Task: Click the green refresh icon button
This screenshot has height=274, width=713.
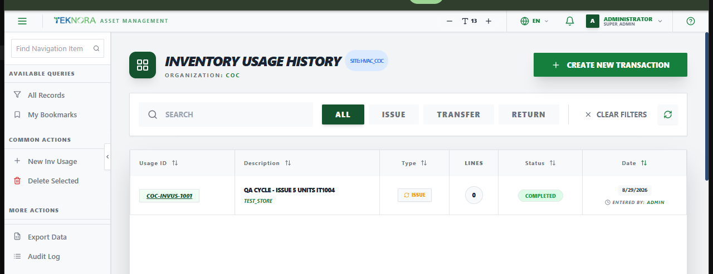Action: point(668,114)
